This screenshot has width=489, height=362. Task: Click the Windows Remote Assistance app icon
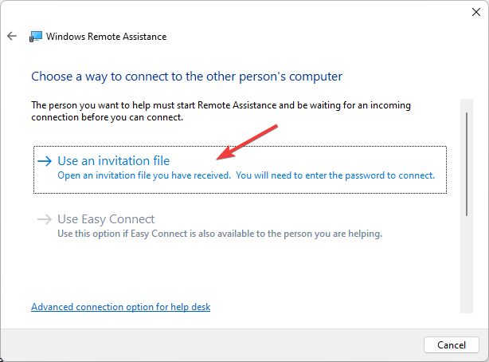click(36, 36)
